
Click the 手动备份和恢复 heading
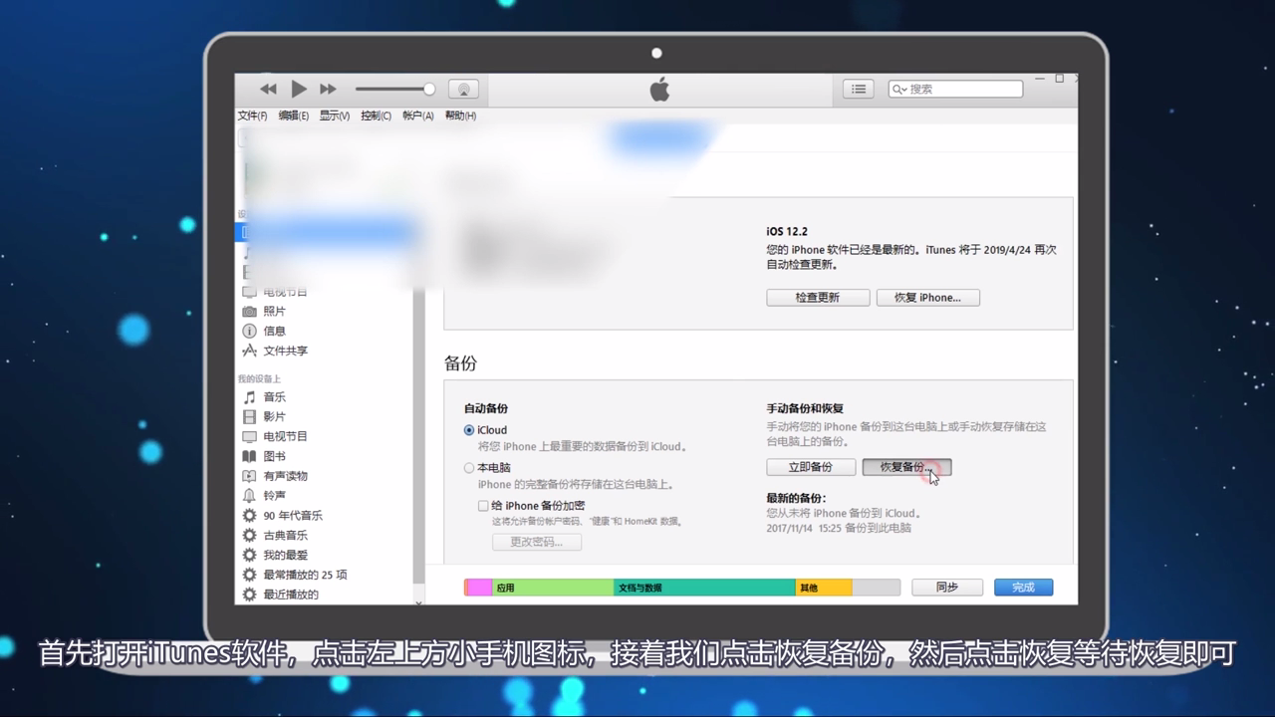pyautogui.click(x=805, y=408)
